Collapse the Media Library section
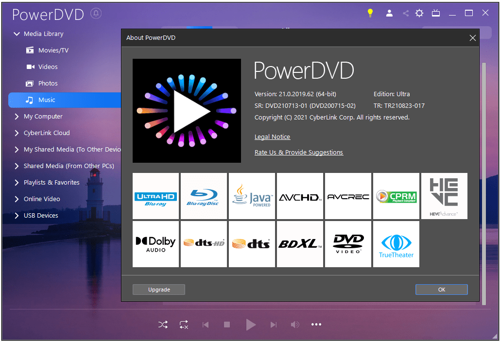500x342 pixels. 16,34
